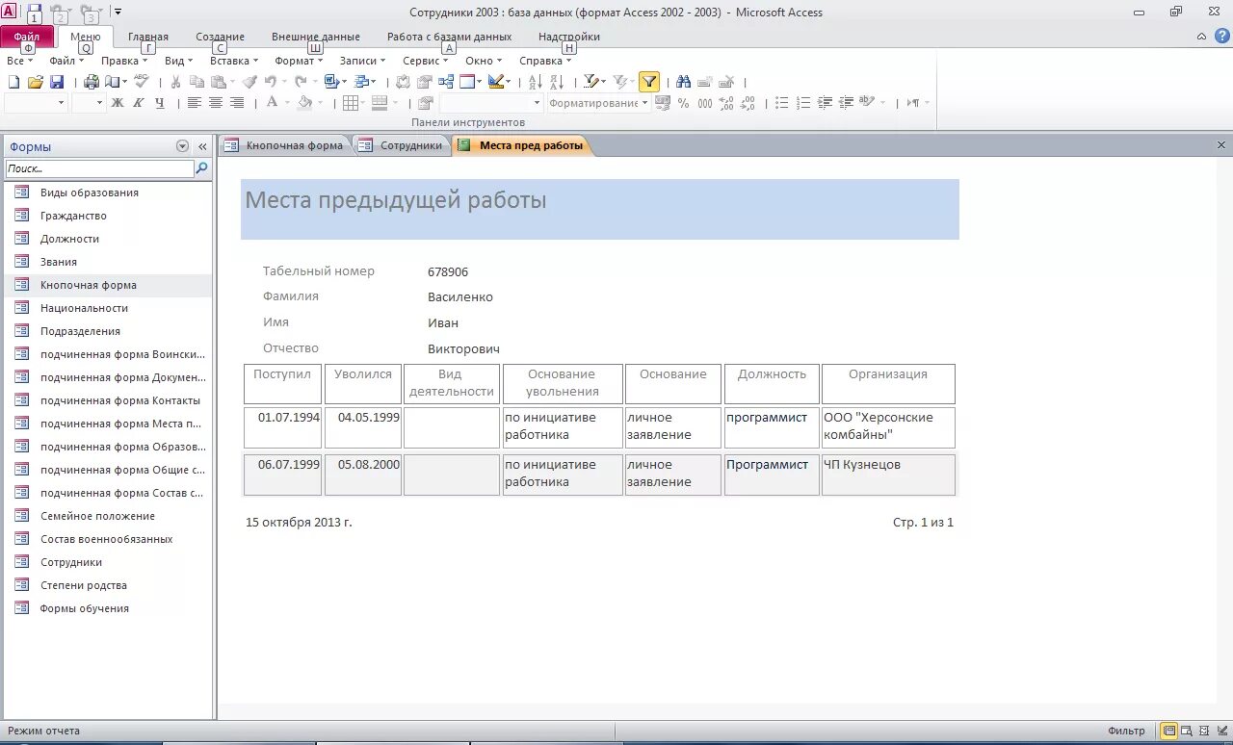The image size is (1233, 745).
Task: Click the Cut scissors icon
Action: point(176,83)
